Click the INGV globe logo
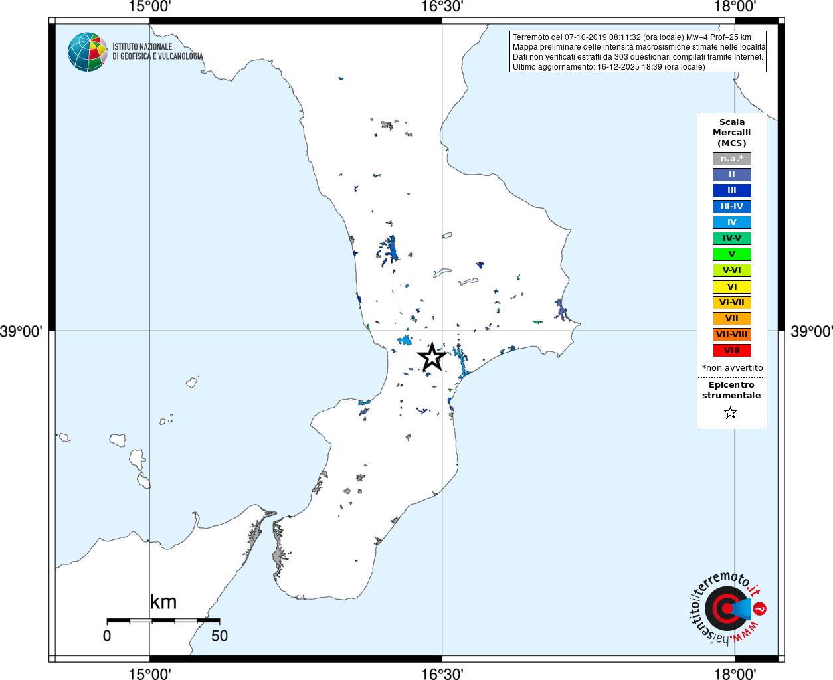Viewport: 833px width, 680px height. 88,52
